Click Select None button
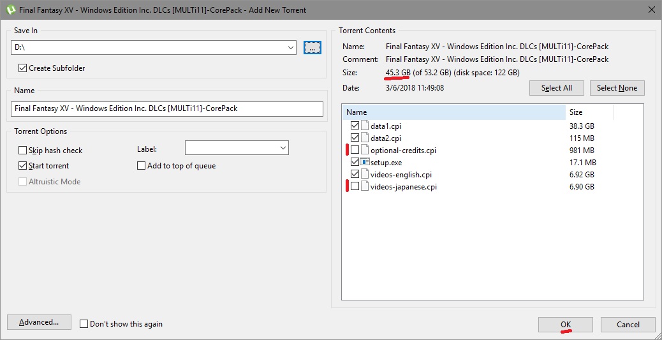 pyautogui.click(x=617, y=88)
